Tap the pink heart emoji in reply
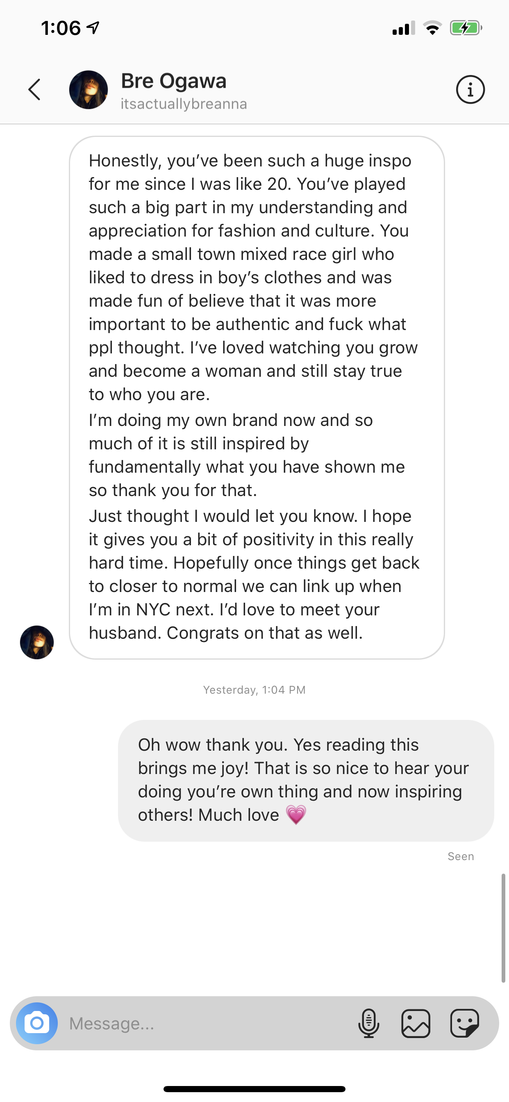This screenshot has width=509, height=1102. [x=296, y=815]
